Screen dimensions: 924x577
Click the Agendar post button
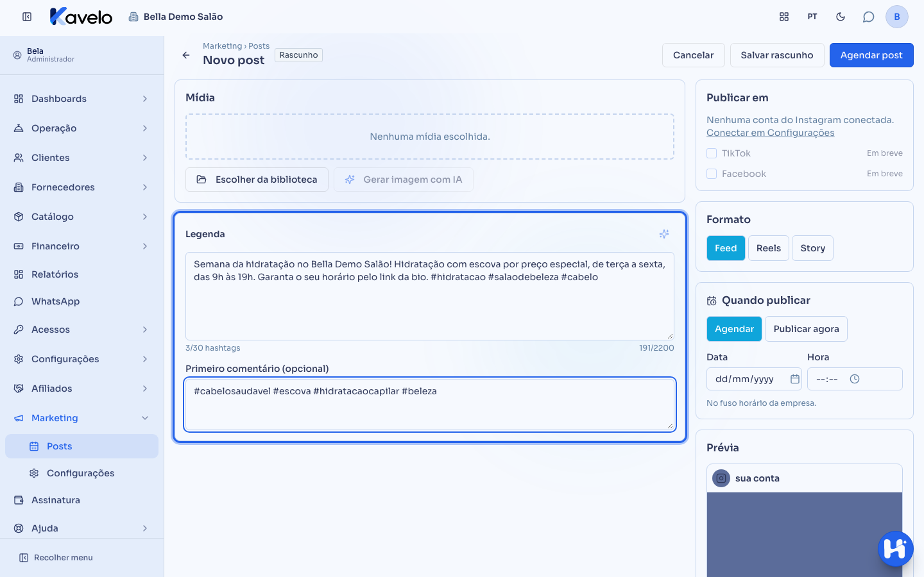[871, 55]
